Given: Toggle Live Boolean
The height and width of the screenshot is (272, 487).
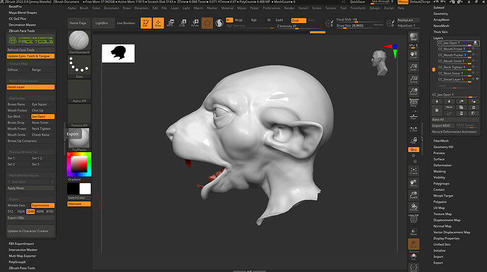Looking at the screenshot, I should click(126, 23).
